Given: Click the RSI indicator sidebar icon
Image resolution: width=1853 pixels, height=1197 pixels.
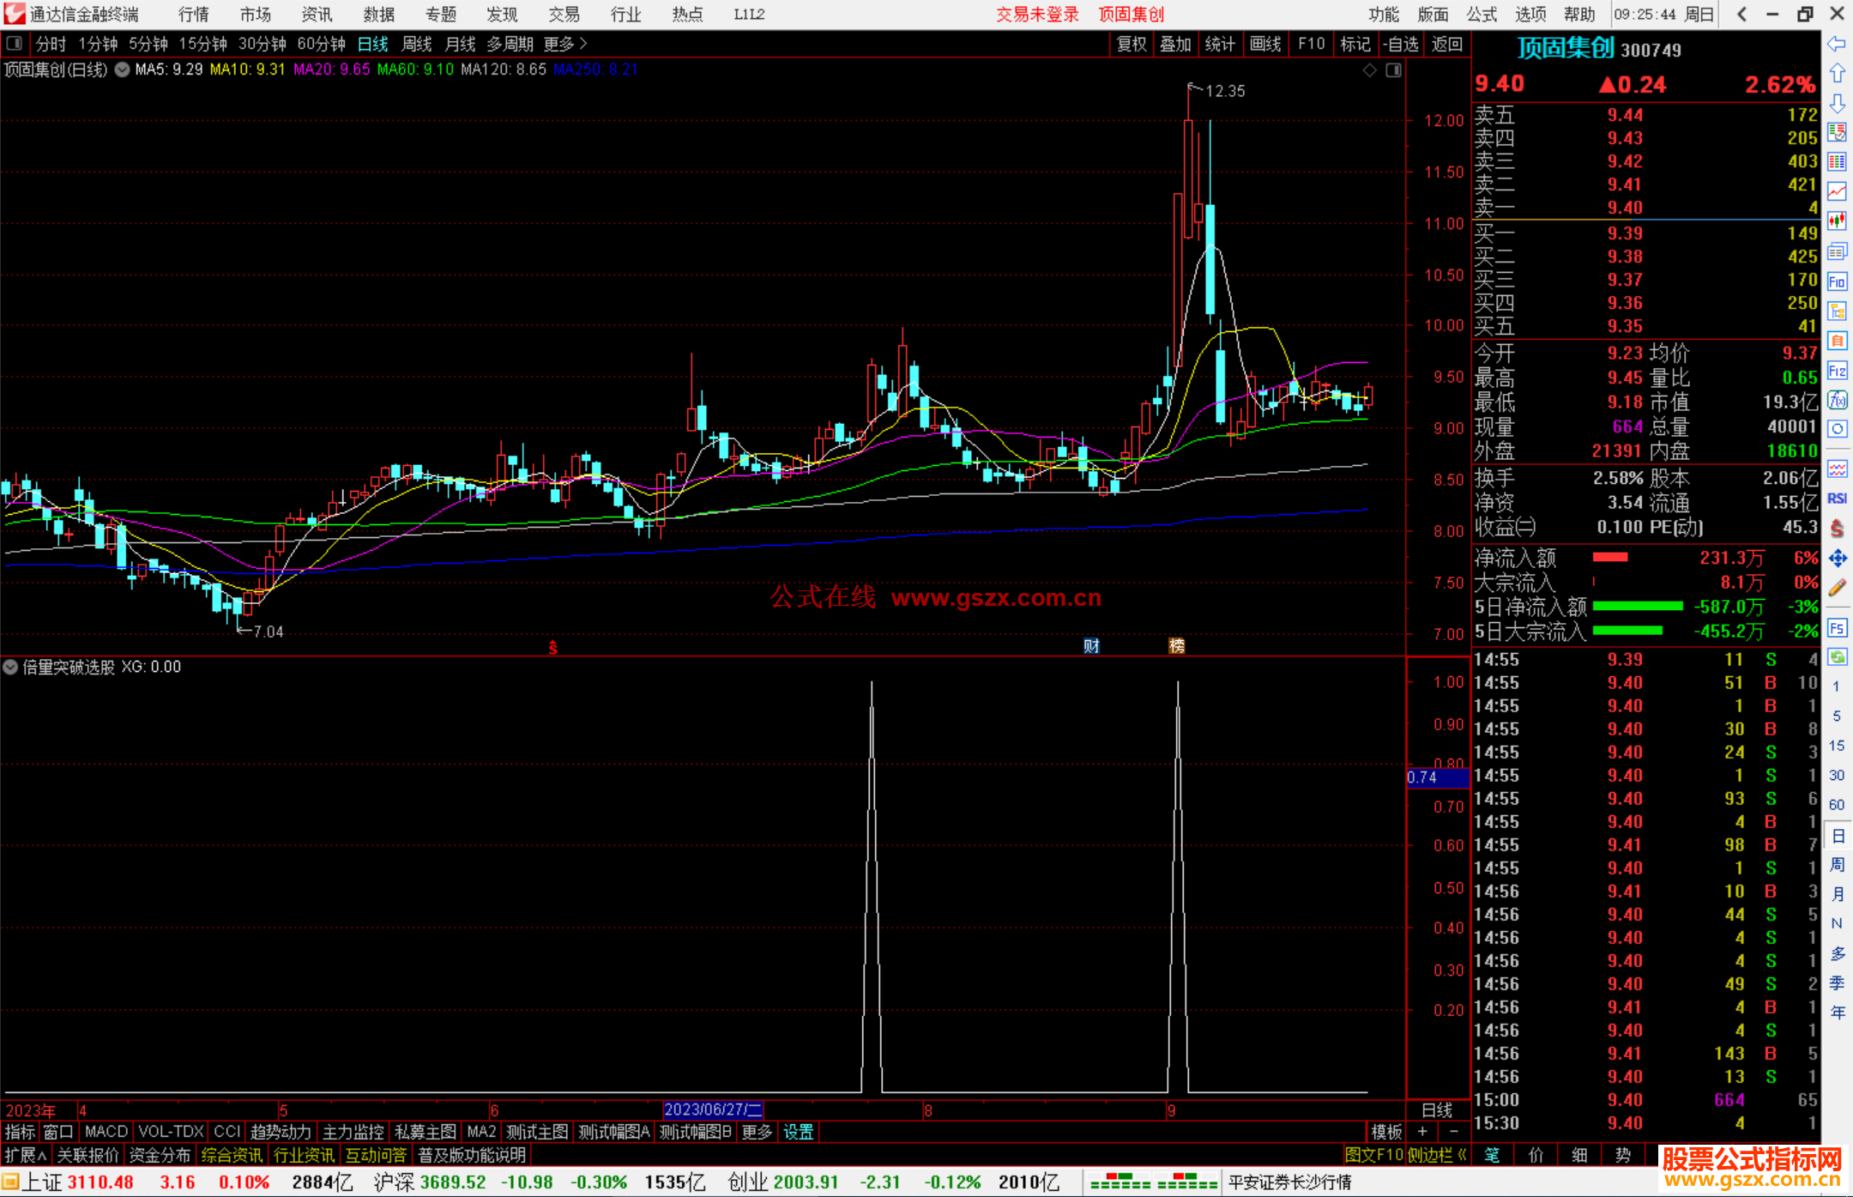Looking at the screenshot, I should (x=1837, y=499).
